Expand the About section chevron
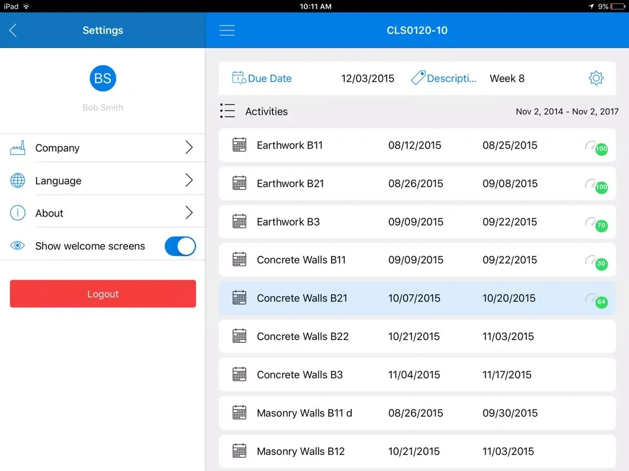Screen dimensions: 629x471 [x=189, y=213]
